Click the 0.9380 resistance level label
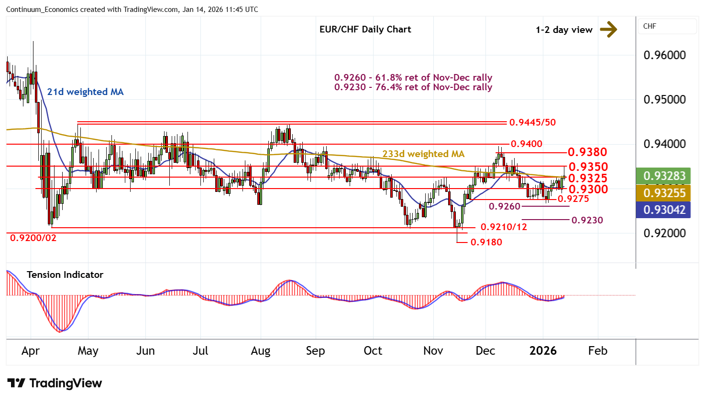 587,152
